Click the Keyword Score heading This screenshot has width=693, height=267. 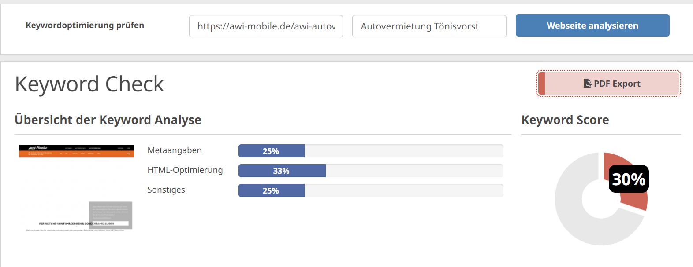[x=565, y=120]
